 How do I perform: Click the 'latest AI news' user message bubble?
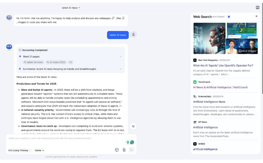(x=118, y=35)
